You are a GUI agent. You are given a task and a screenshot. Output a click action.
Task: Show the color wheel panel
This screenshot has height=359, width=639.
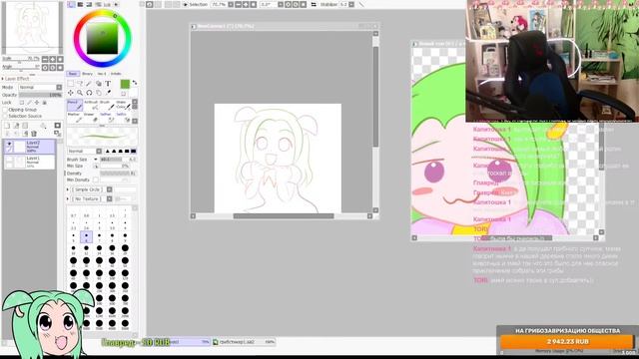point(71,4)
